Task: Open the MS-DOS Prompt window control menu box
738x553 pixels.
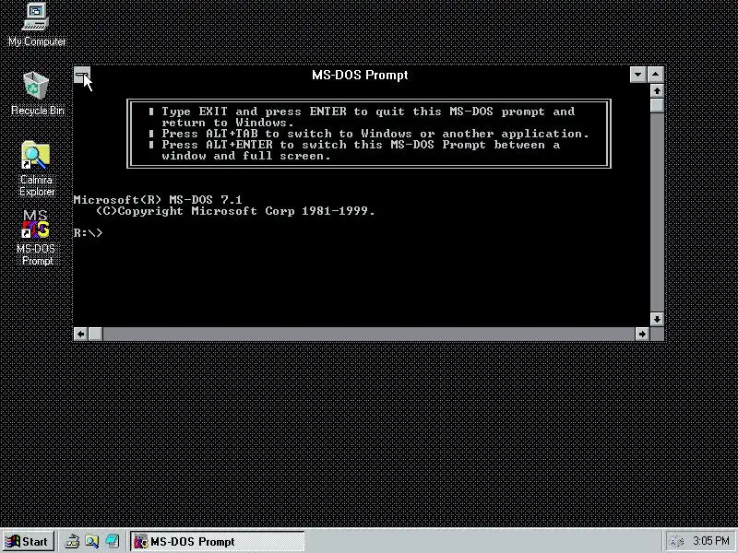Action: [x=82, y=75]
